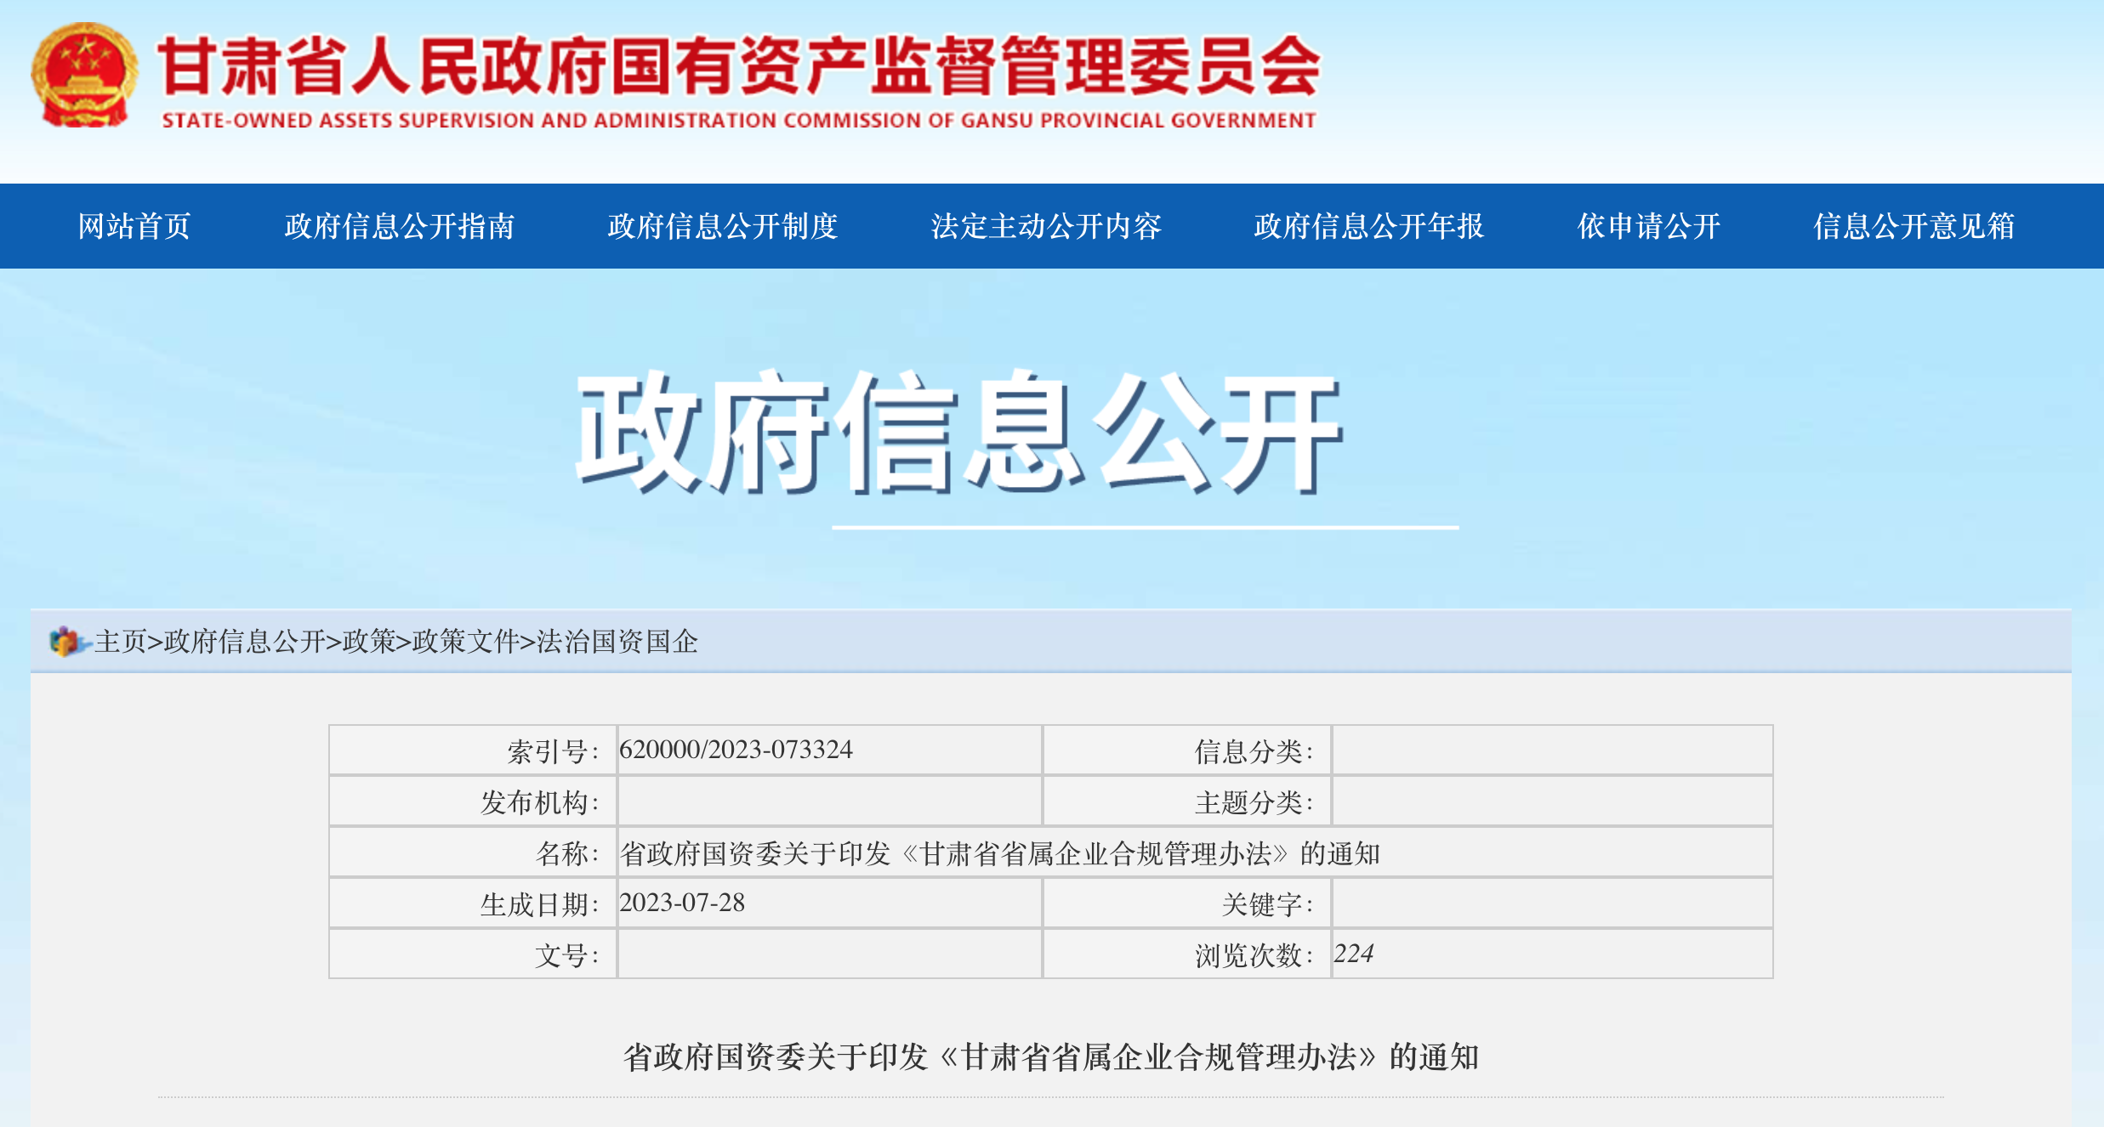Click the document name in the 名称 table row

pos(1000,853)
